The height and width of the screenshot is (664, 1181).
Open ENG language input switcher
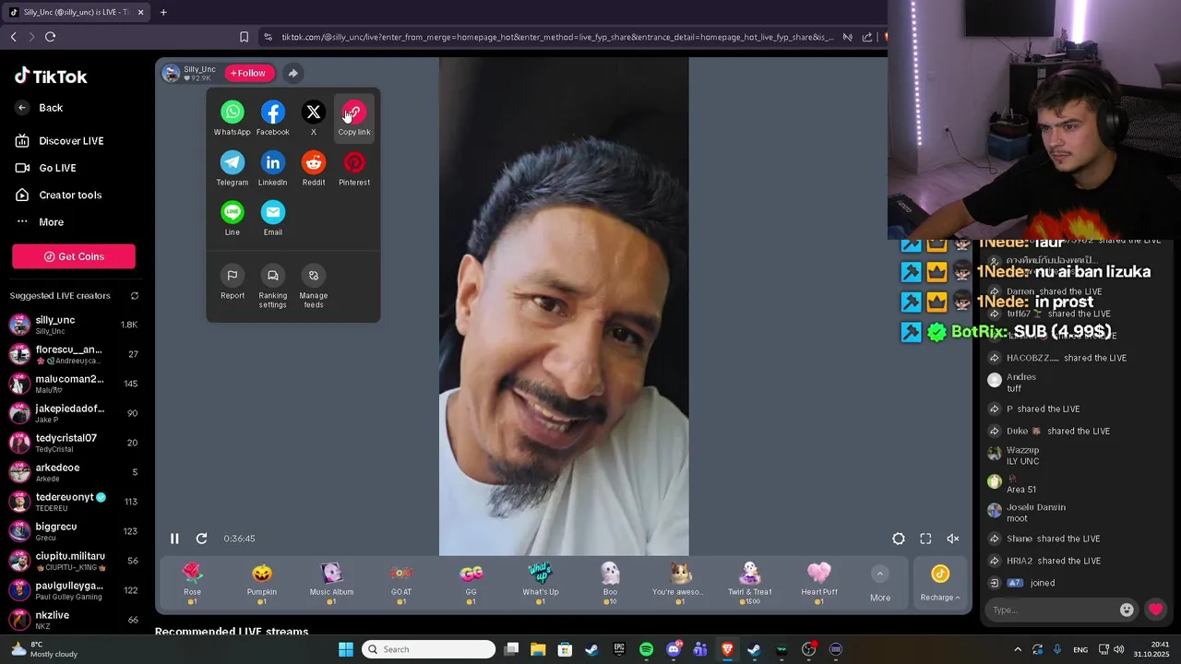click(1080, 649)
